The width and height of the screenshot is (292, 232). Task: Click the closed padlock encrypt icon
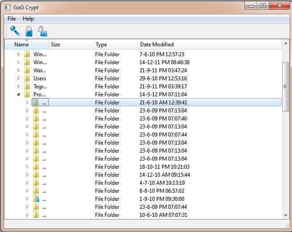(29, 31)
